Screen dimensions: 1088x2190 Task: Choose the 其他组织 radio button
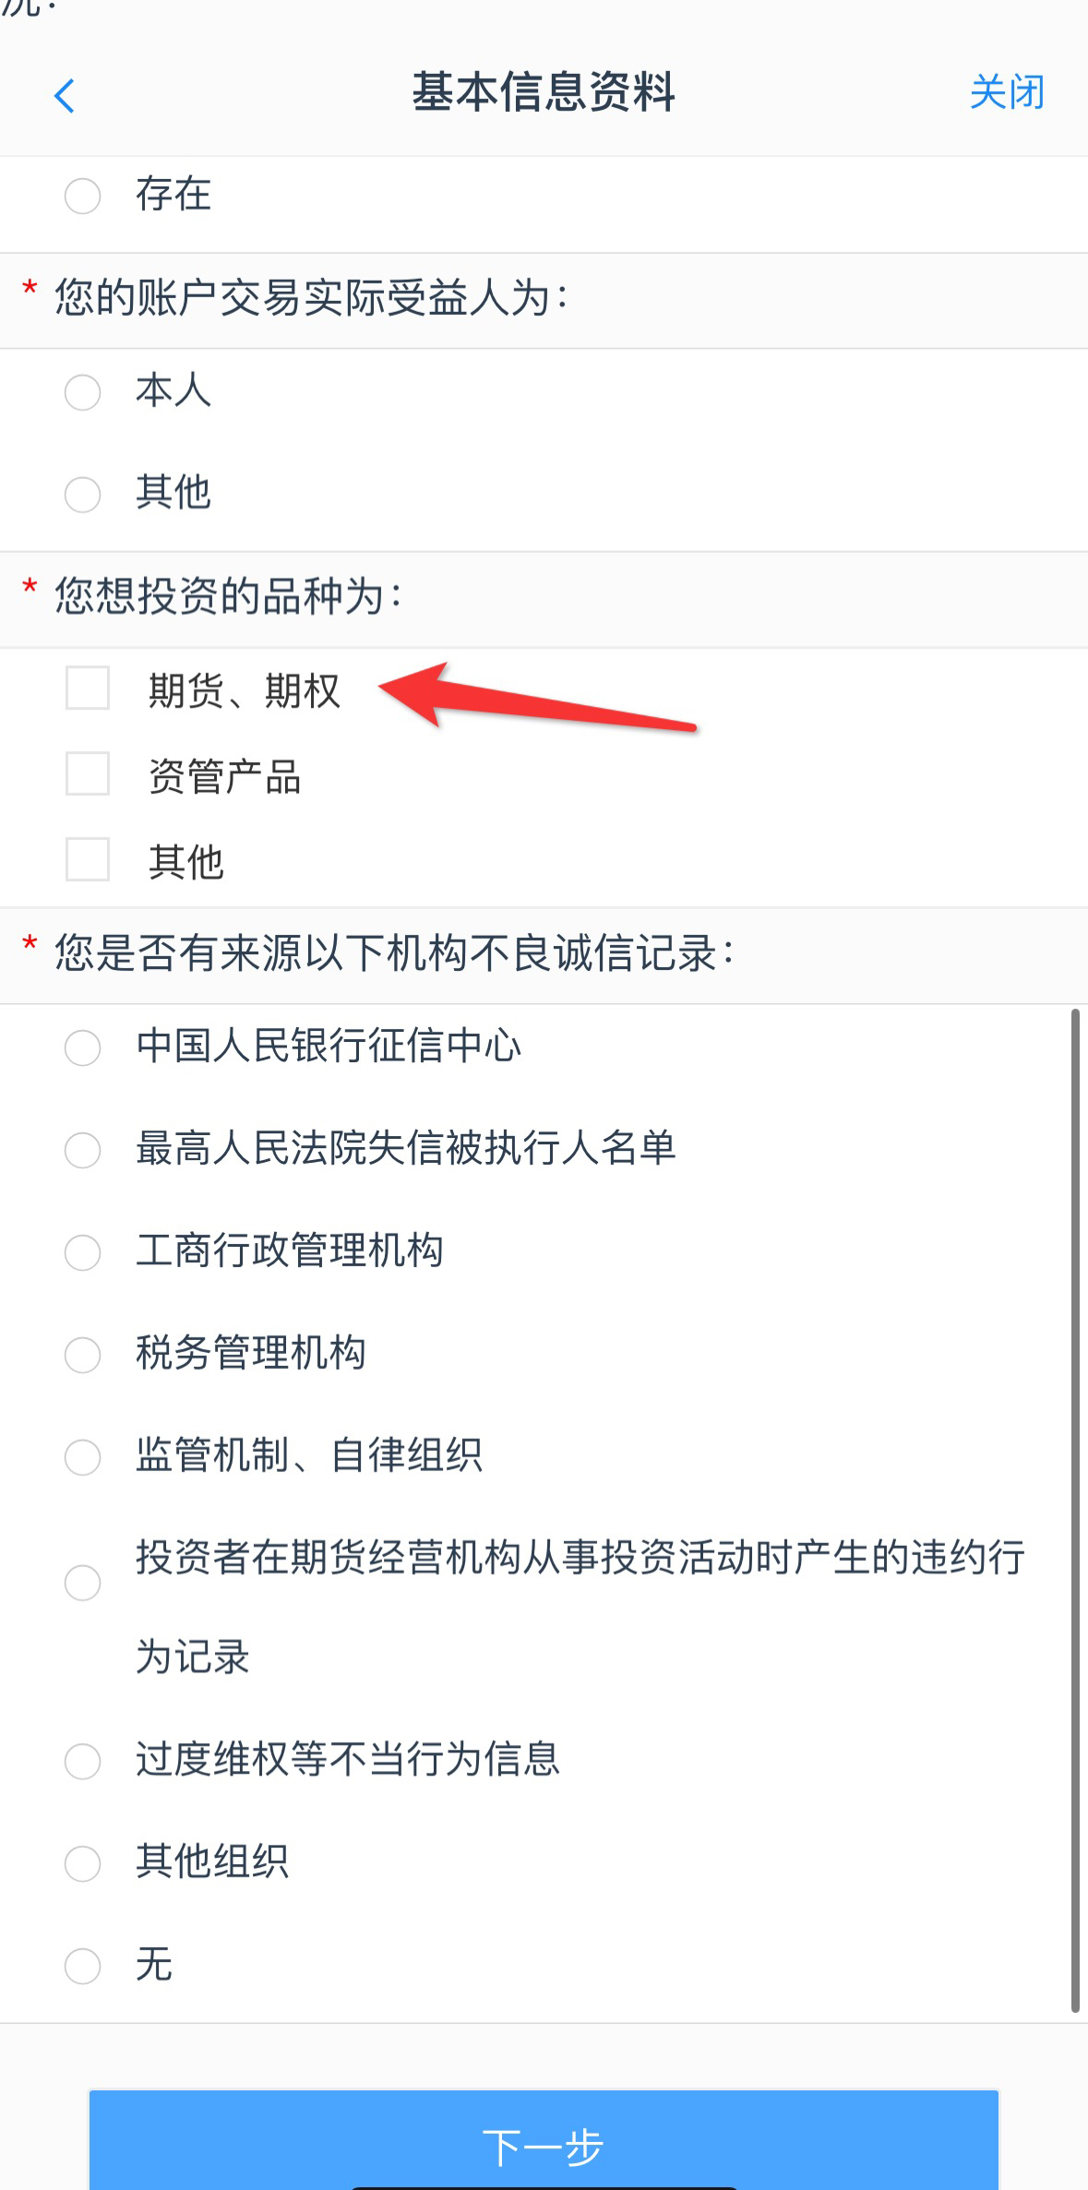[x=82, y=1863]
